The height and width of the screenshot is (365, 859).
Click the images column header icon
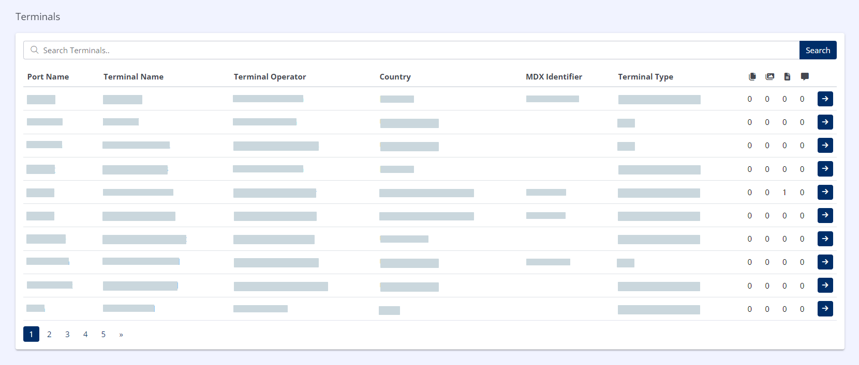(x=770, y=76)
